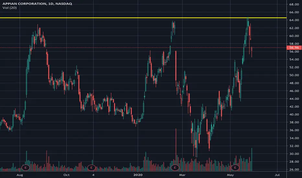The width and height of the screenshot is (302, 178).
Task: Click the Mar label on time axis
Action: [x=182, y=175]
